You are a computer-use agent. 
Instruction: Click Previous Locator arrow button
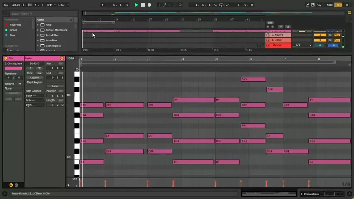pyautogui.click(x=268, y=27)
